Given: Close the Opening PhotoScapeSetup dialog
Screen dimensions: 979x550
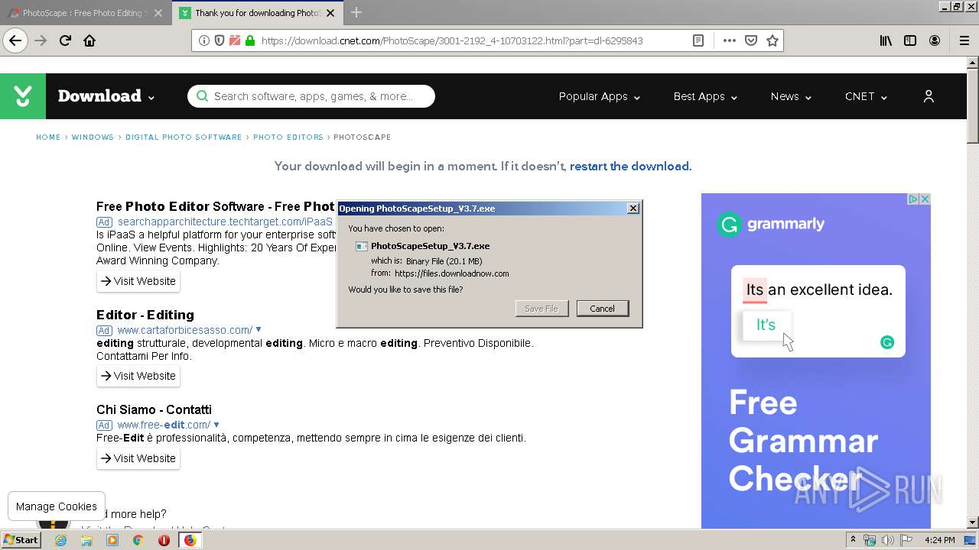Looking at the screenshot, I should pos(633,209).
